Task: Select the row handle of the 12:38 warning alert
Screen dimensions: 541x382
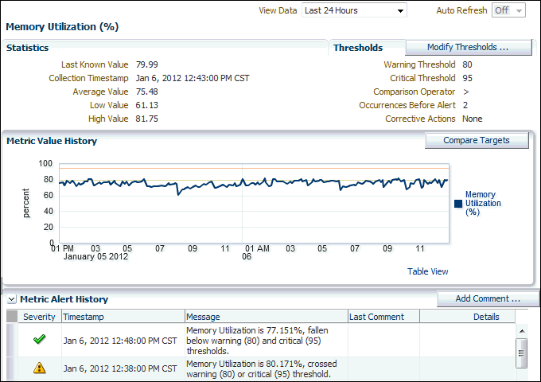Action: 11,368
